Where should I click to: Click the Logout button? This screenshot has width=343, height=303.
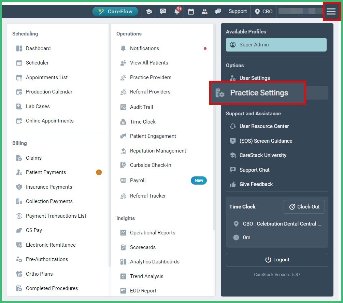tap(277, 260)
